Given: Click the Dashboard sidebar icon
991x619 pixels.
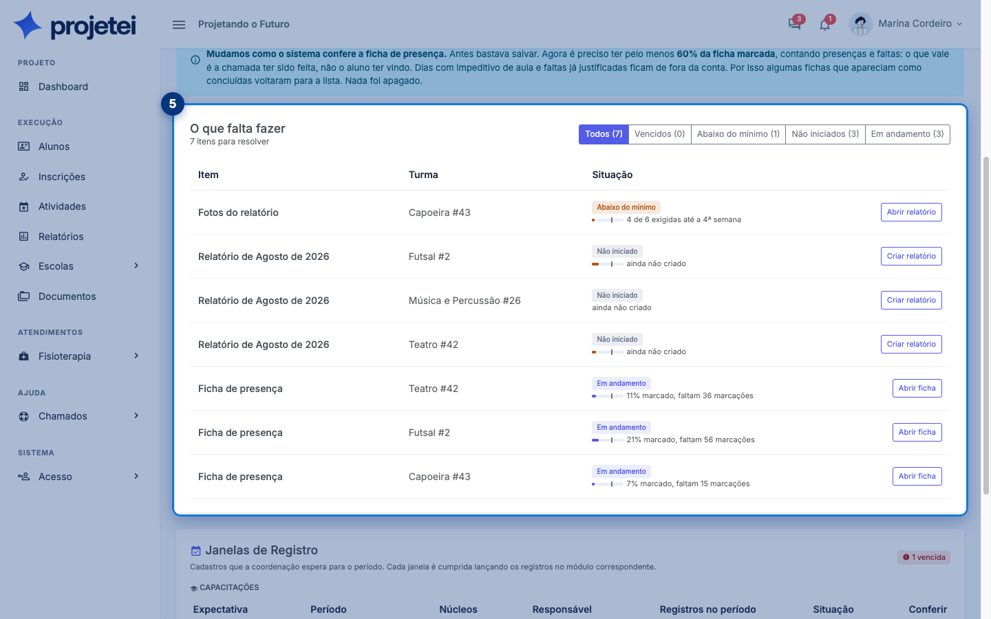Looking at the screenshot, I should pos(24,87).
